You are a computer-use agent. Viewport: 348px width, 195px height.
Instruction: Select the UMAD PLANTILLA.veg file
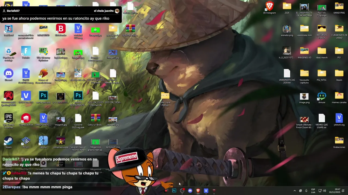[26, 76]
